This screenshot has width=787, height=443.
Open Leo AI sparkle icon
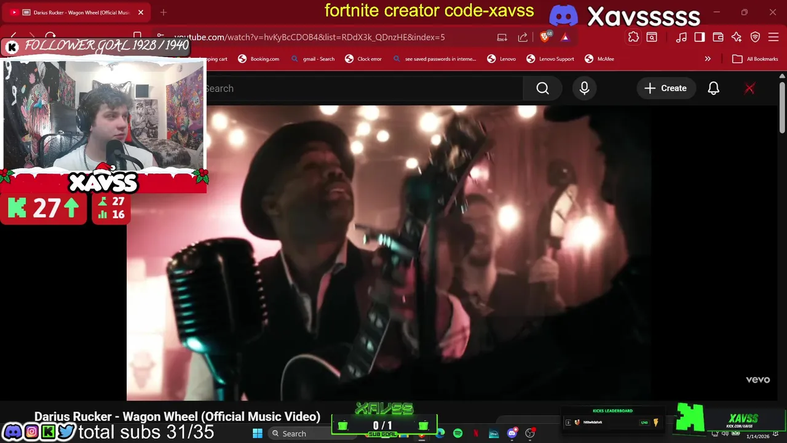click(737, 38)
